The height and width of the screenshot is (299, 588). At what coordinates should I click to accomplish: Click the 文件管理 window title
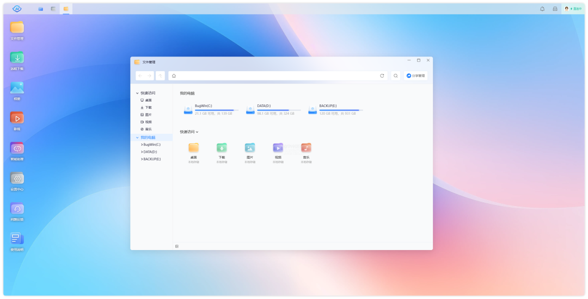tap(149, 62)
